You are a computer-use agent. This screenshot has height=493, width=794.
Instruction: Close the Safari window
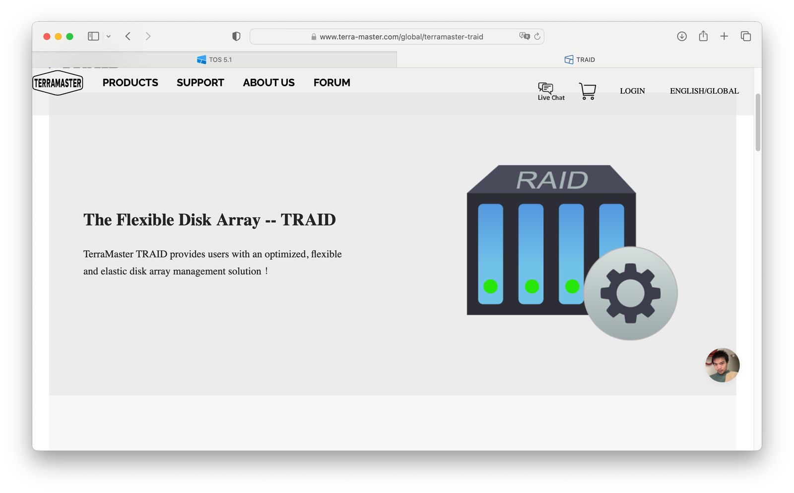point(47,36)
